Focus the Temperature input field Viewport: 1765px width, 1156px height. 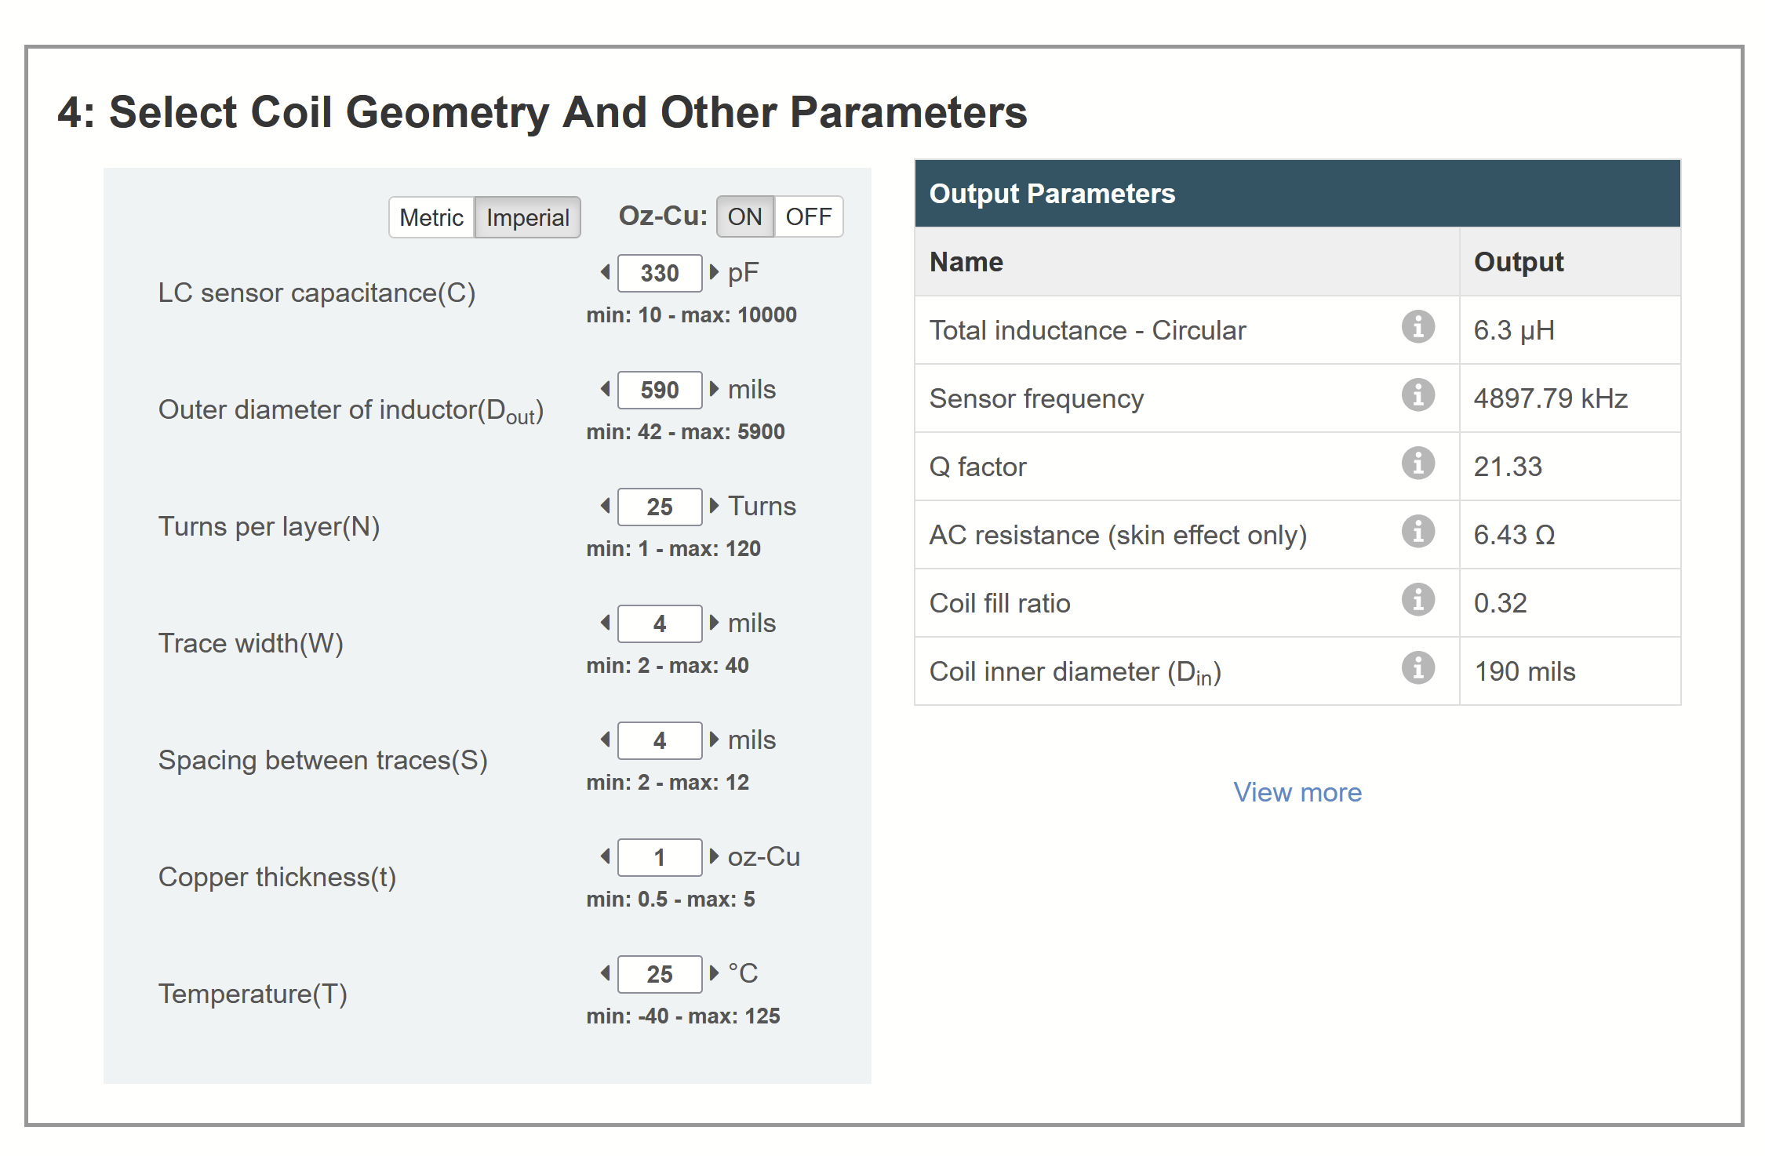(660, 974)
